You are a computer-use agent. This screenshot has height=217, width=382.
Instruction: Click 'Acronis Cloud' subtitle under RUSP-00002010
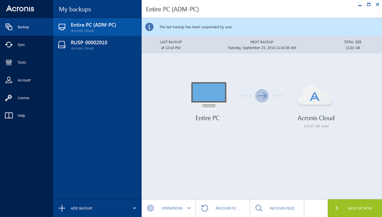click(82, 48)
